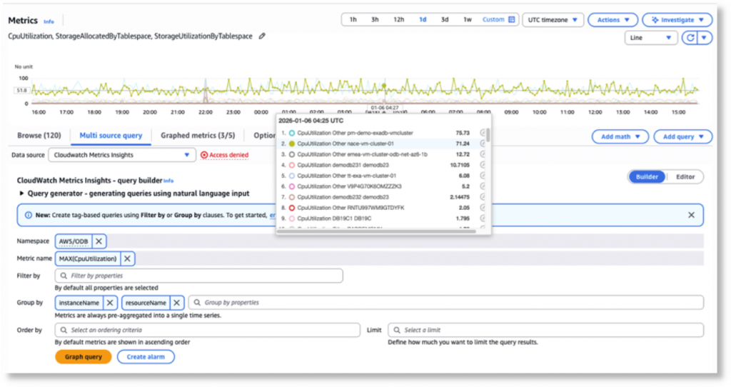Remove the MAX(CpuUtilization) metric tag

(x=127, y=258)
